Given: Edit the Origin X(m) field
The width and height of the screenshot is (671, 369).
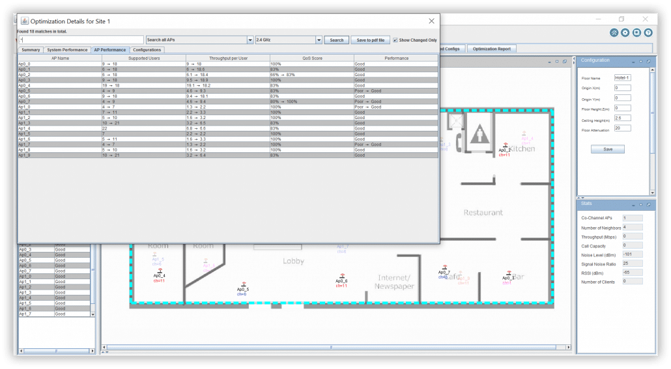Looking at the screenshot, I should tap(623, 88).
